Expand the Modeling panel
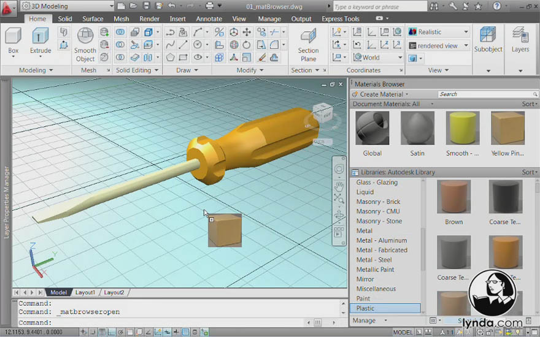The width and height of the screenshot is (540, 337). click(x=36, y=70)
